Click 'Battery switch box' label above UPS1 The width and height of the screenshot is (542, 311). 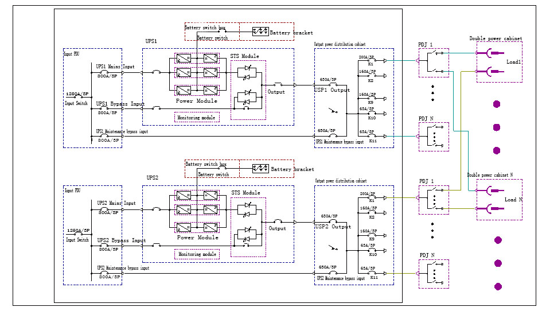click(x=205, y=28)
